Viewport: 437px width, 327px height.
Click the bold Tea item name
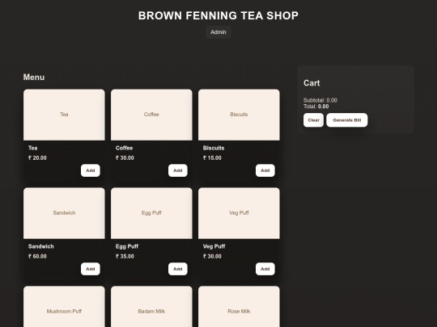click(33, 148)
